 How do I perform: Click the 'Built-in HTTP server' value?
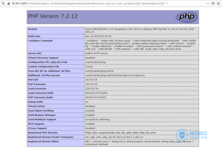click(x=96, y=53)
